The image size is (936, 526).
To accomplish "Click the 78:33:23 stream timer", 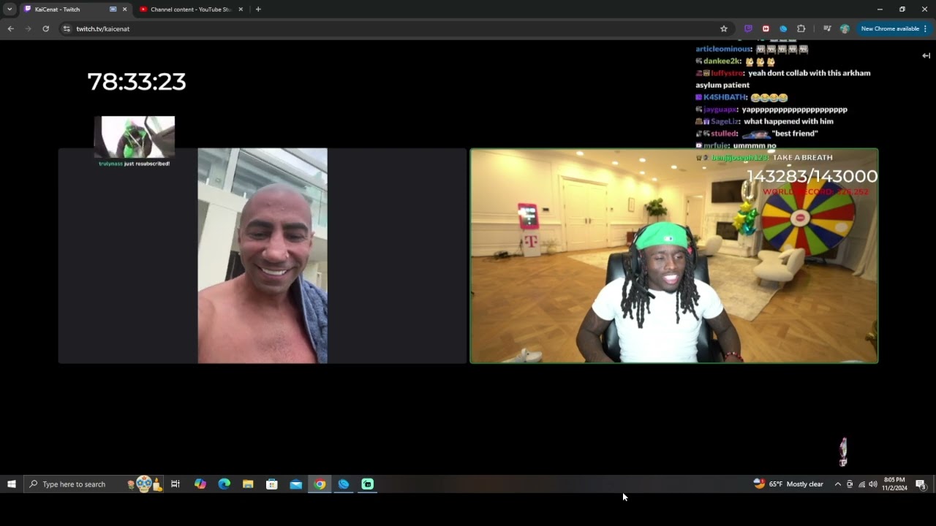I will click(x=137, y=81).
